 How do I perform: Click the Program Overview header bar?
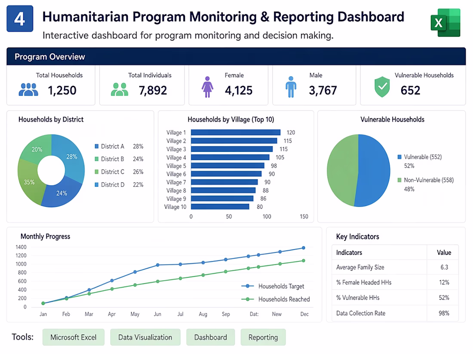click(236, 56)
